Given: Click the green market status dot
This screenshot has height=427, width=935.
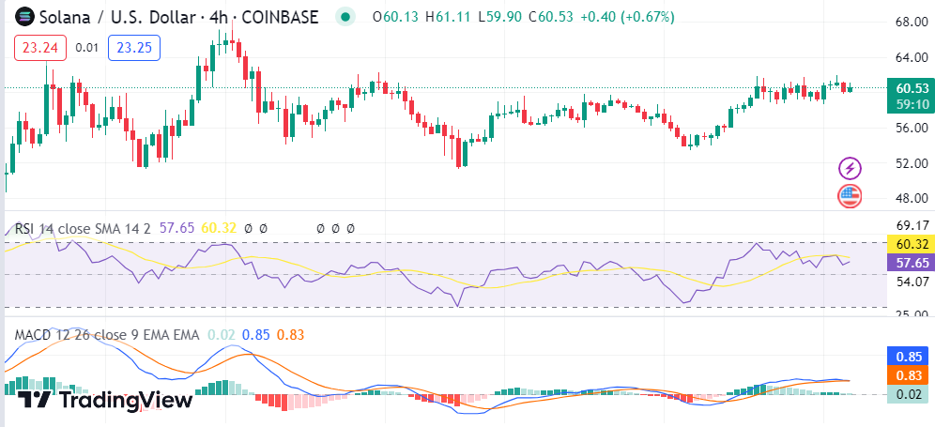Looking at the screenshot, I should coord(346,17).
